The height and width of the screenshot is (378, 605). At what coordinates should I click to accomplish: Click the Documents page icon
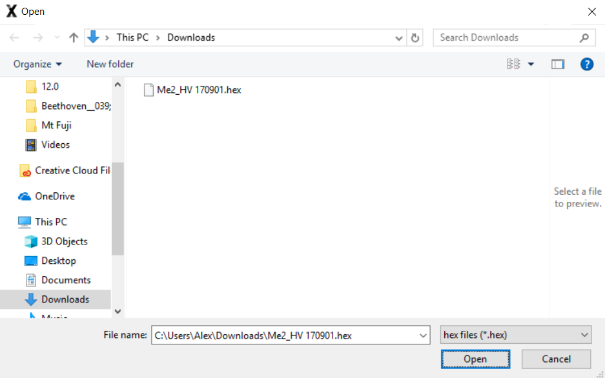pos(31,280)
